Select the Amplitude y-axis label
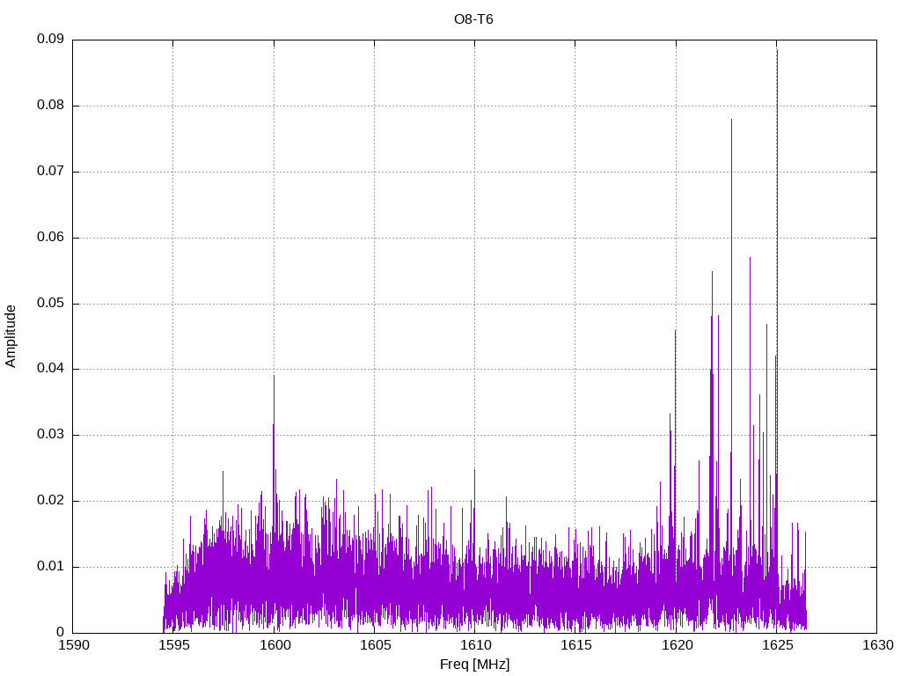This screenshot has height=676, width=901. (11, 336)
